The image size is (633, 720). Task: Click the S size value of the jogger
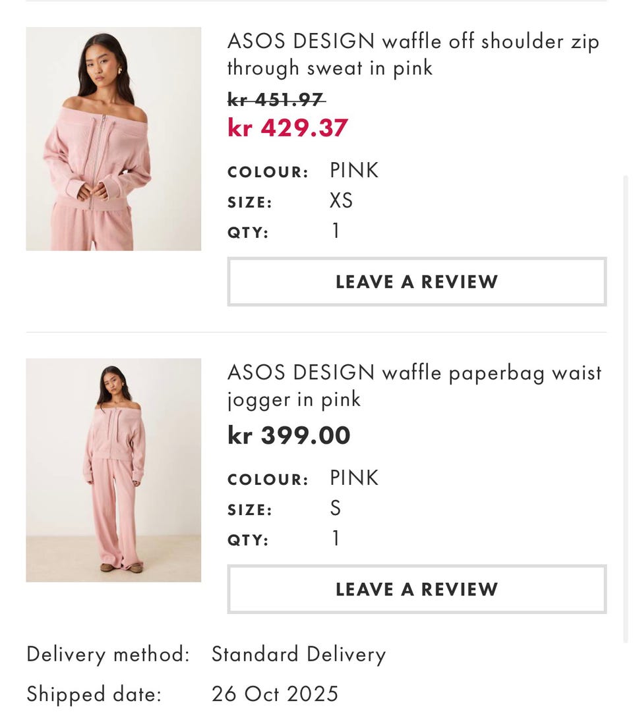click(336, 508)
